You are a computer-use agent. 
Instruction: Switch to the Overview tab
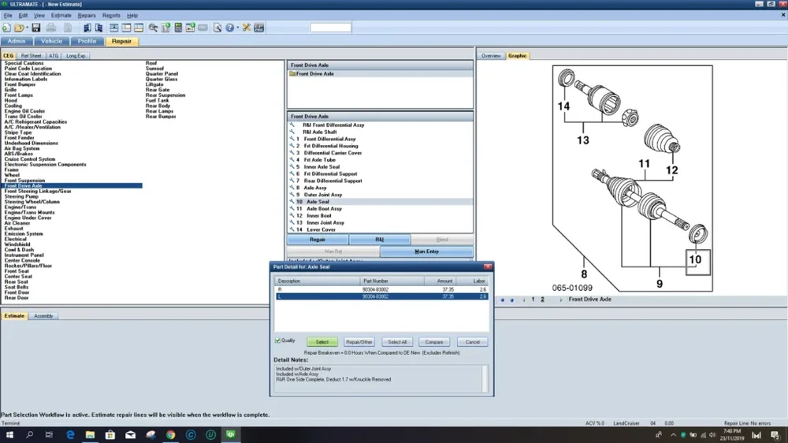pos(491,56)
